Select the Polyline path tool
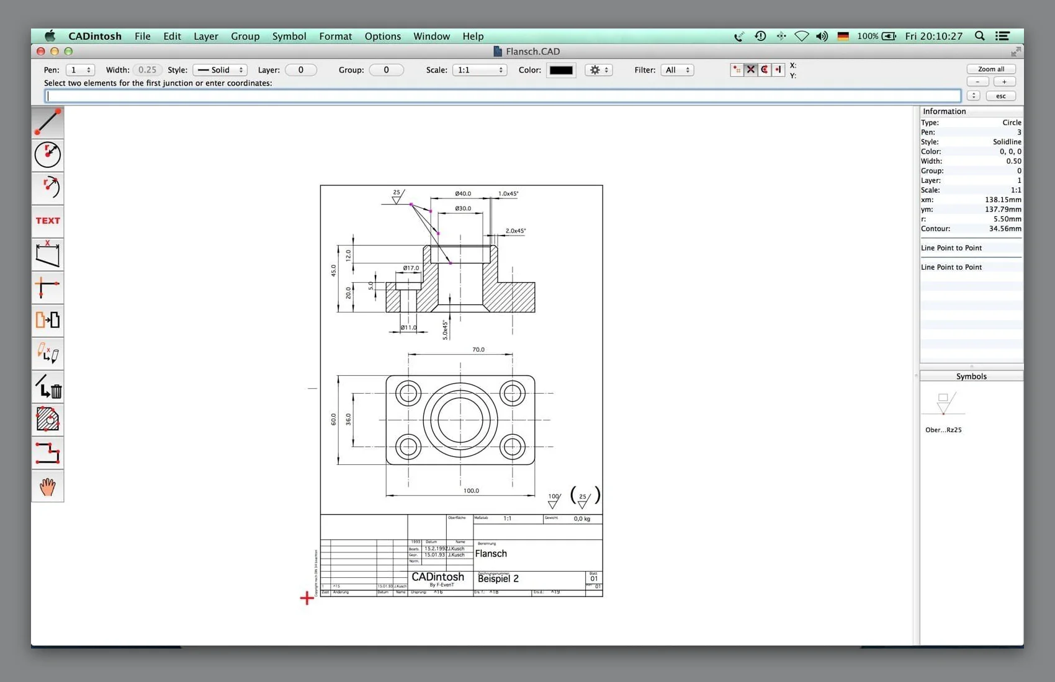Screen dimensions: 1055x682 coord(48,453)
